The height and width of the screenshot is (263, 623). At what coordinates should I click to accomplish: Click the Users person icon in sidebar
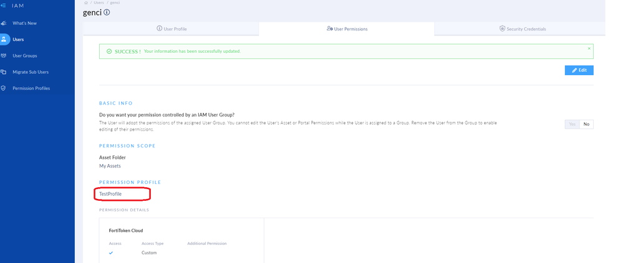point(4,39)
